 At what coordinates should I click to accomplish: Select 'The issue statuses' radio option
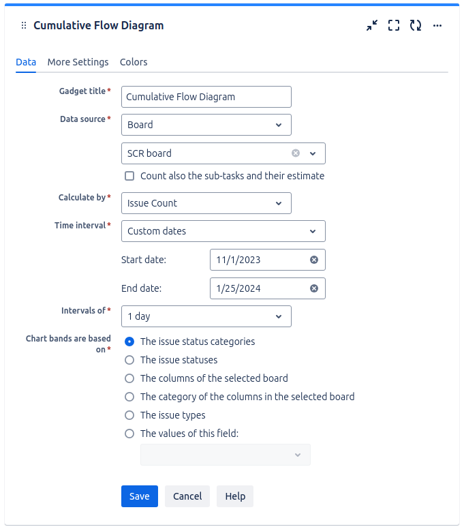click(129, 360)
